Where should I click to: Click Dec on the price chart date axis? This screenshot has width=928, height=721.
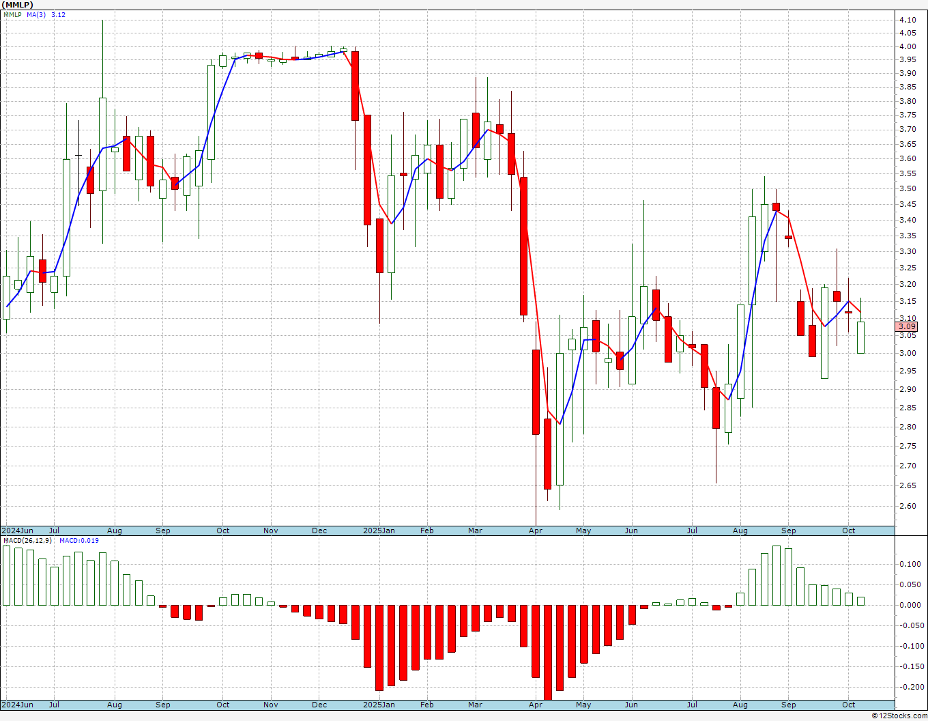pyautogui.click(x=319, y=531)
